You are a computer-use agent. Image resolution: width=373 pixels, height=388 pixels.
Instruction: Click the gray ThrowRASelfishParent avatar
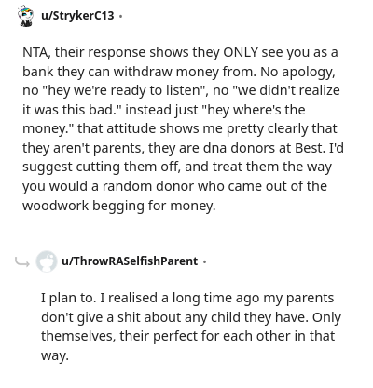click(x=47, y=261)
